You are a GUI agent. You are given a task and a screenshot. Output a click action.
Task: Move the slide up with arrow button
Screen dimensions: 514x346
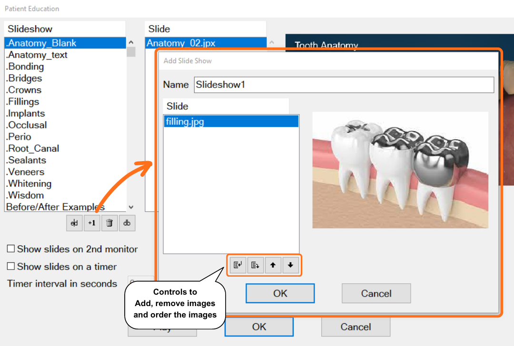[x=273, y=265]
